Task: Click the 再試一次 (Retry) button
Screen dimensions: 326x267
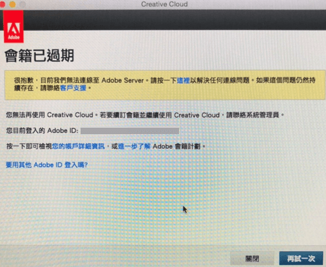Action: pyautogui.click(x=301, y=259)
